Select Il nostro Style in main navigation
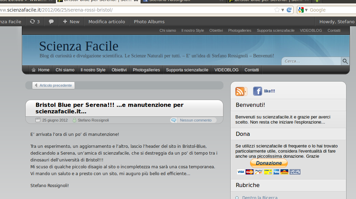 pyautogui.click(x=93, y=70)
